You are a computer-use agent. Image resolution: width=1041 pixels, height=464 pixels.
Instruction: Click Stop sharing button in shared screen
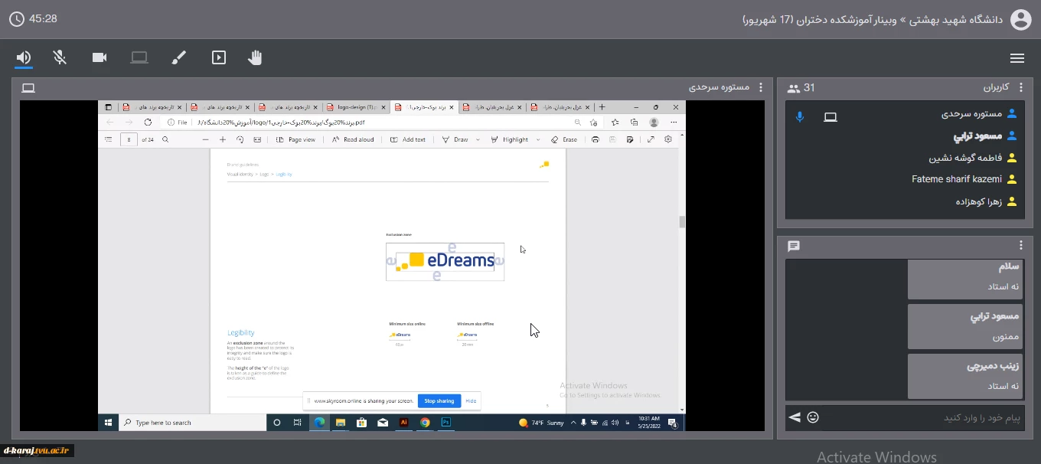click(439, 400)
